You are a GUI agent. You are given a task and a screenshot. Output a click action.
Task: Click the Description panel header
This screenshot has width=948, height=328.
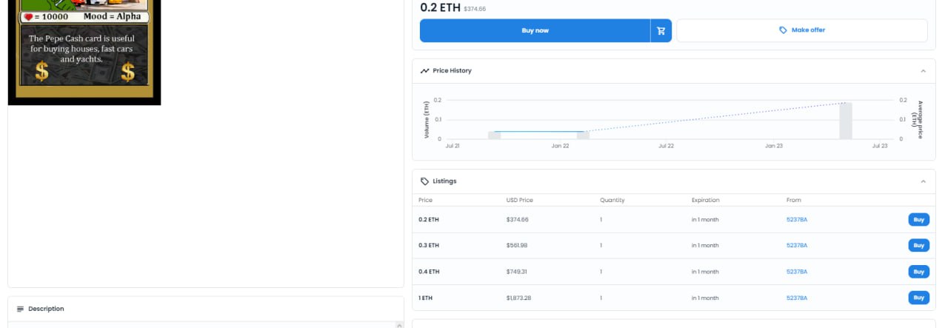point(206,309)
